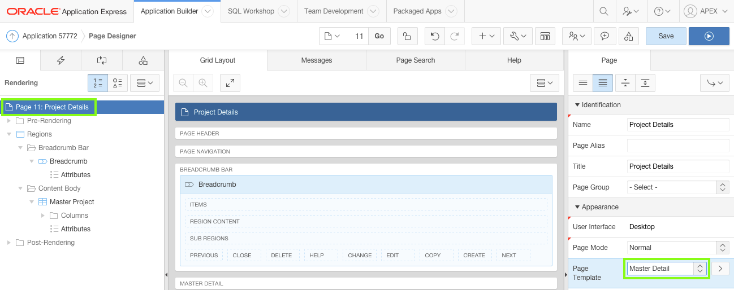Open the Help menu question mark icon
The height and width of the screenshot is (290, 734).
(662, 11)
